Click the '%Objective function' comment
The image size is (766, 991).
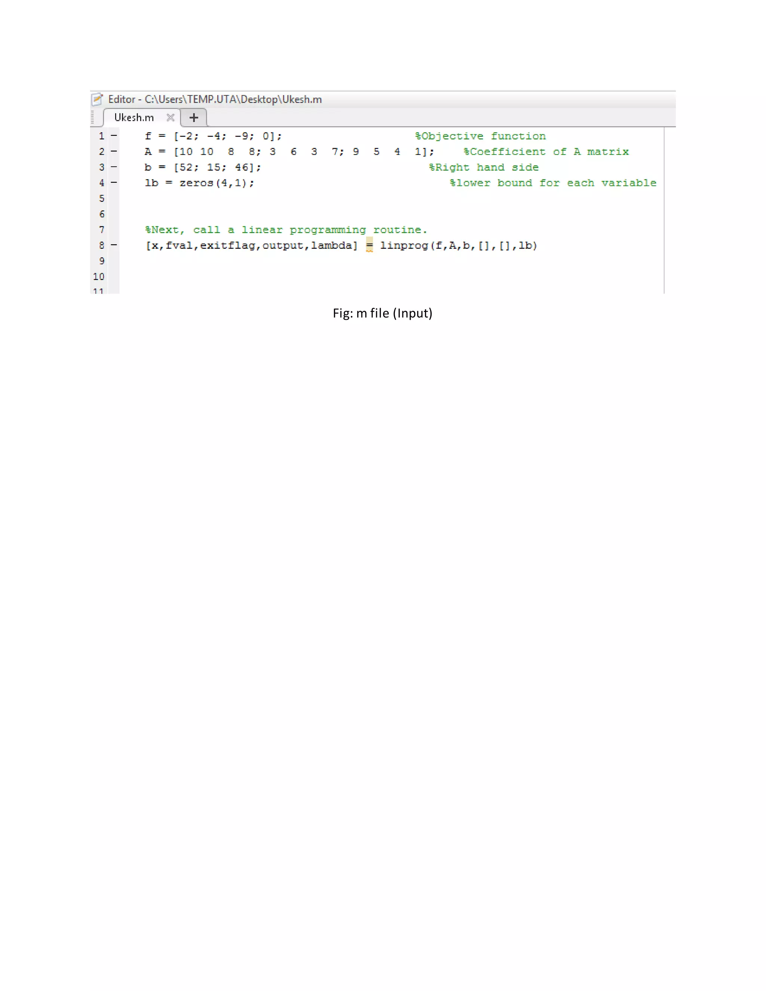coord(481,136)
